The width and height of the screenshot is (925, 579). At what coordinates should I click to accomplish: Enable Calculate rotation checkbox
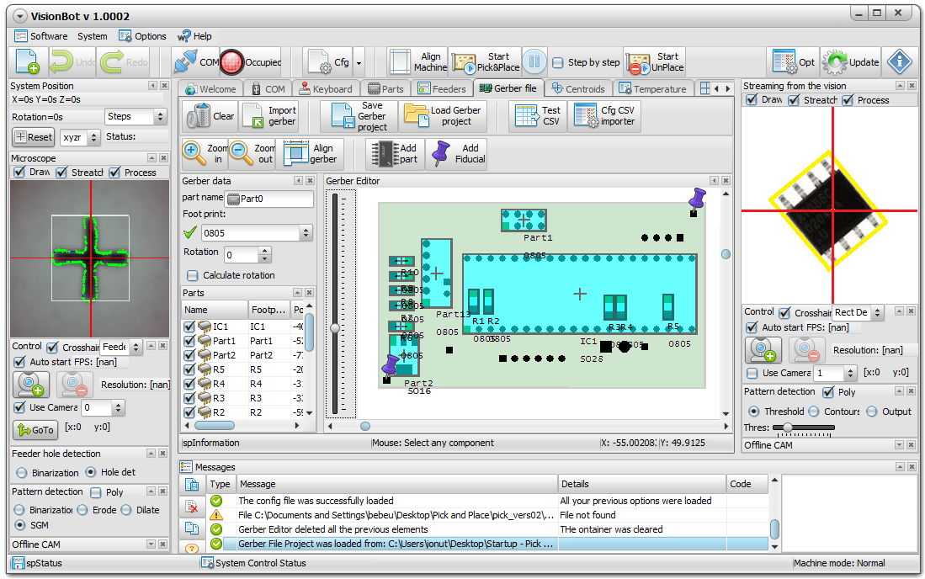[192, 275]
